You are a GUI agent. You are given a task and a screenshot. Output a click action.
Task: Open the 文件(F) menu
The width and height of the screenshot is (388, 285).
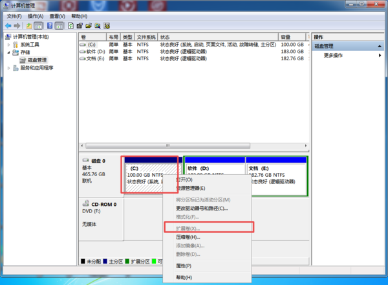tap(14, 16)
